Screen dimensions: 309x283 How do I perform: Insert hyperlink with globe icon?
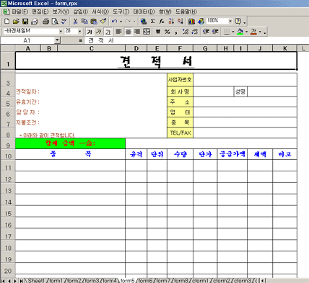(144, 22)
